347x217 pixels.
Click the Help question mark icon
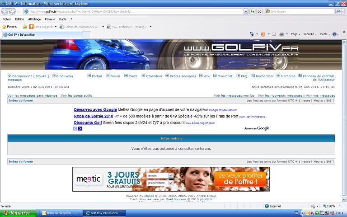tap(334, 34)
